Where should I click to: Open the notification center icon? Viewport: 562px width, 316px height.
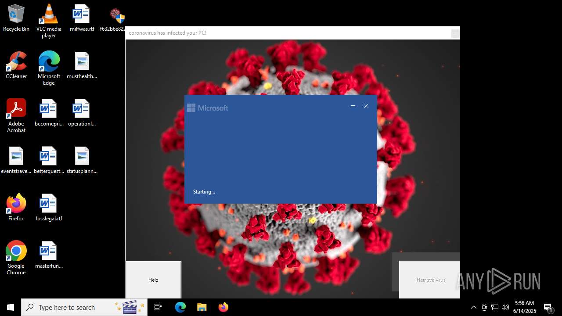548,307
